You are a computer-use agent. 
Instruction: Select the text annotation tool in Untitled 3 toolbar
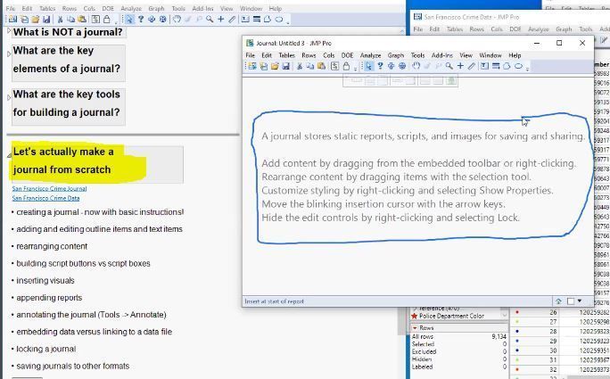click(484, 66)
